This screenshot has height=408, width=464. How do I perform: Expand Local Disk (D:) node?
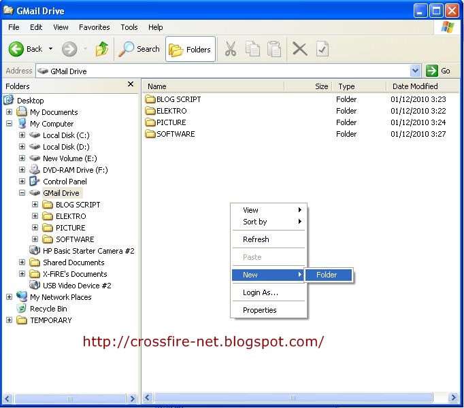[22, 147]
